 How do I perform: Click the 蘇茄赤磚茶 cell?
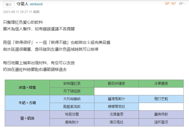pos(116,83)
